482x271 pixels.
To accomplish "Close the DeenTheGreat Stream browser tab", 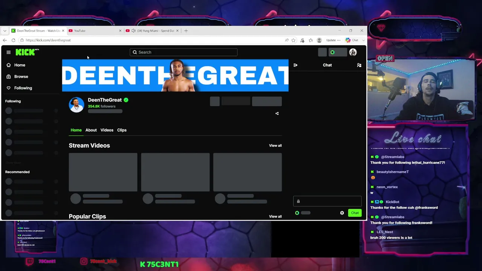I will coord(63,31).
